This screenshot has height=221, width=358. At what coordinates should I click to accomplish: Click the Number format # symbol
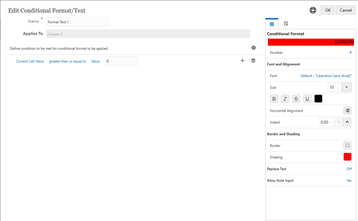tap(350, 52)
